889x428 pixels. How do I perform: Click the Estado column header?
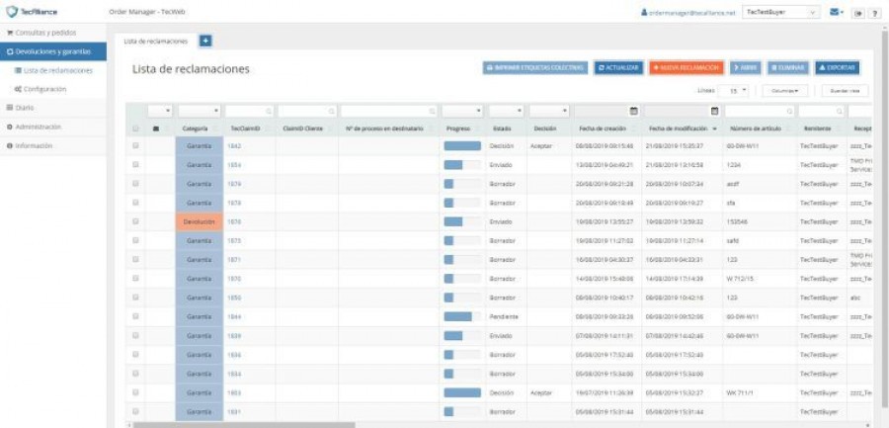pos(502,128)
